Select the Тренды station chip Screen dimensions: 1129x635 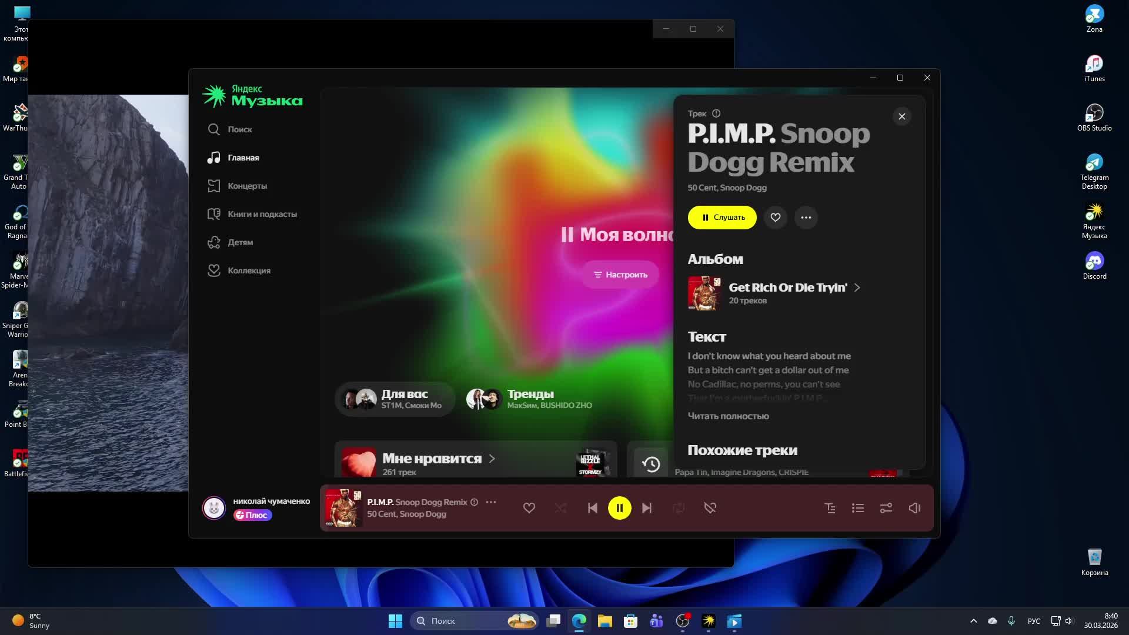pyautogui.click(x=529, y=399)
